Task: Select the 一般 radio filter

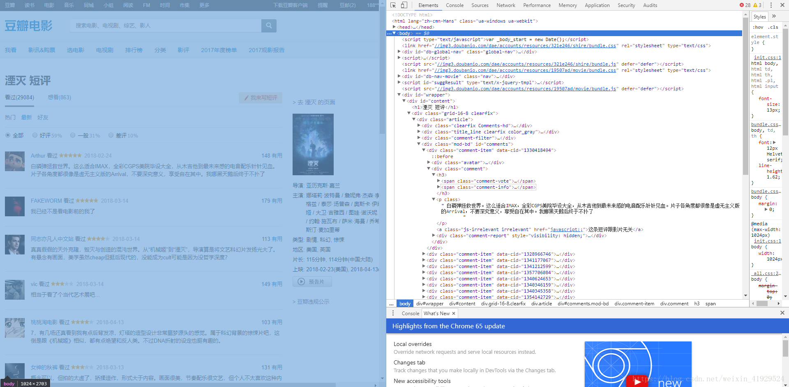Action: click(x=73, y=135)
